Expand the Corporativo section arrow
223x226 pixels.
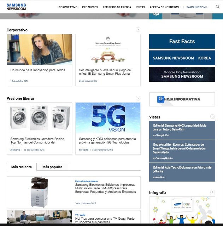(x=138, y=30)
